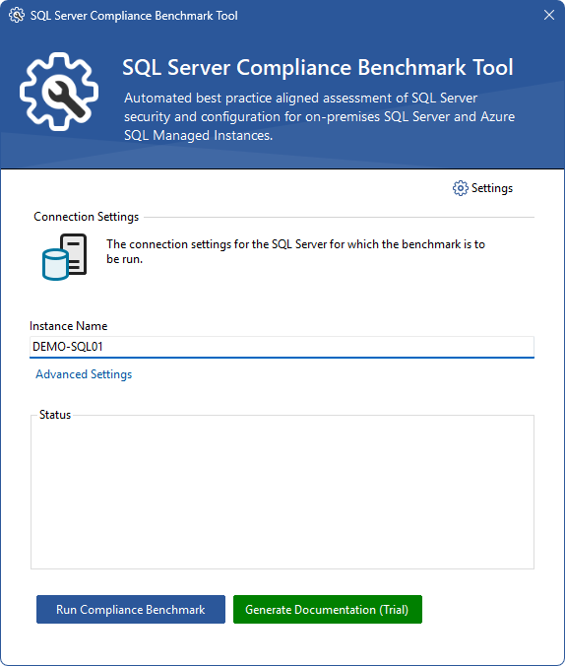Click the "SQL Server Compliance Benchmark Tool" banner heading
Image resolution: width=565 pixels, height=666 pixels.
pyautogui.click(x=318, y=68)
